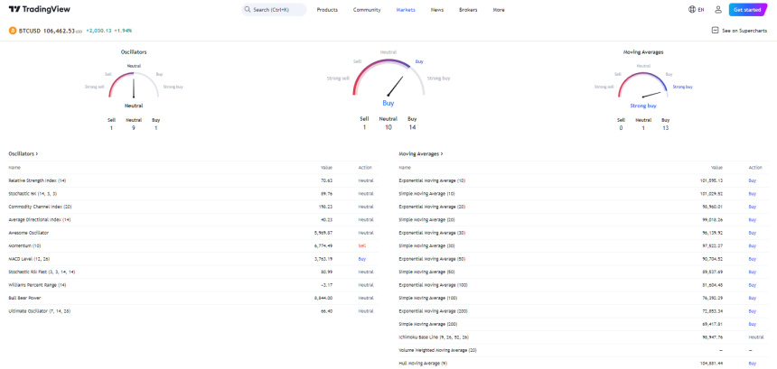Click the See on Supercharts chart icon
The height and width of the screenshot is (369, 777).
coord(716,30)
